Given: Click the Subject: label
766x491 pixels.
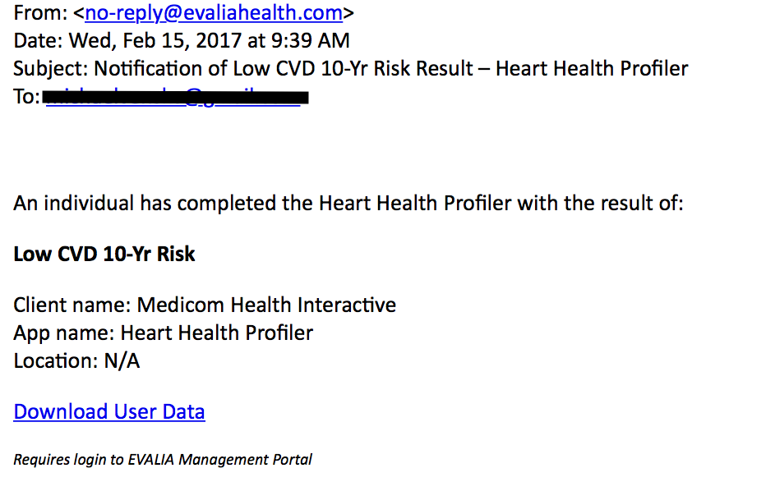Looking at the screenshot, I should [x=50, y=69].
